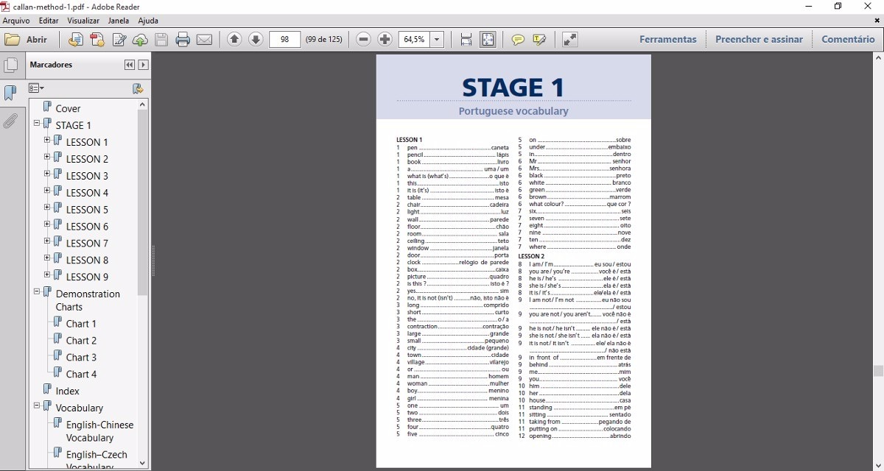This screenshot has width=884, height=471.
Task: Click bookmarks panel scroll up arrow
Action: click(143, 105)
